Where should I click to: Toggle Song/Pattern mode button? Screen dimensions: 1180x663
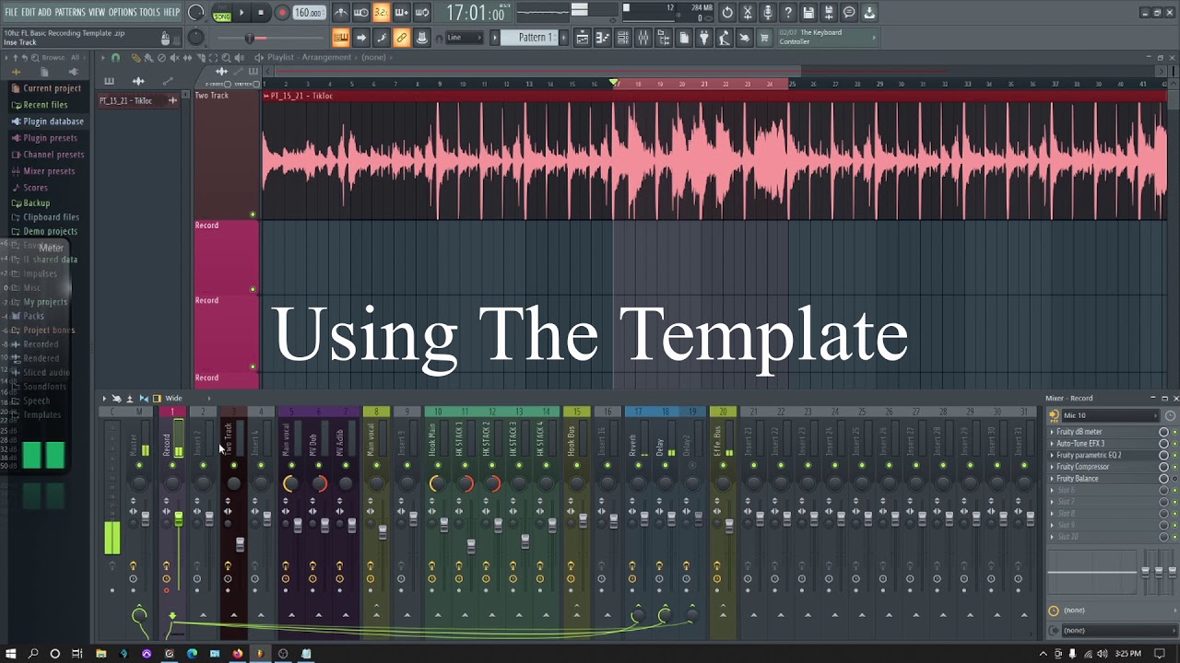tap(222, 13)
